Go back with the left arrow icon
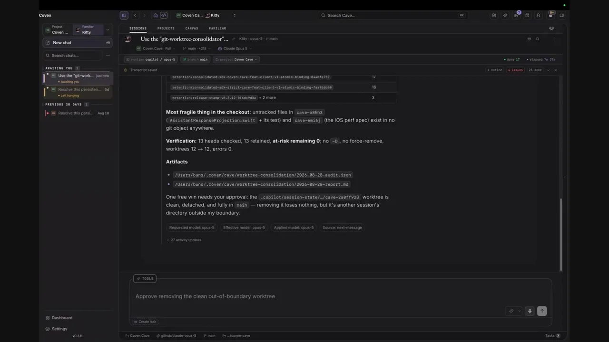The width and height of the screenshot is (609, 342). pos(135,15)
